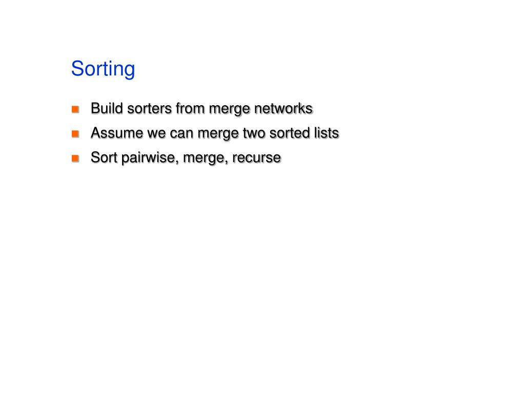
Task: Select the word "sorted" in second bullet
Action: [x=290, y=133]
